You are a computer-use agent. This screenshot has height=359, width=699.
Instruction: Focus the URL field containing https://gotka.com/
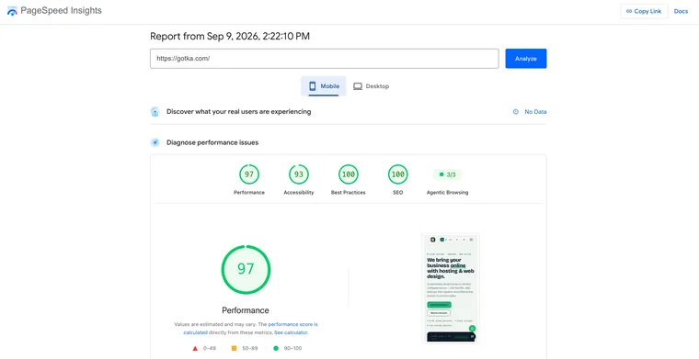pyautogui.click(x=324, y=58)
